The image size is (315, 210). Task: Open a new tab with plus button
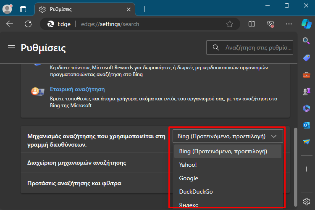[x=144, y=9]
